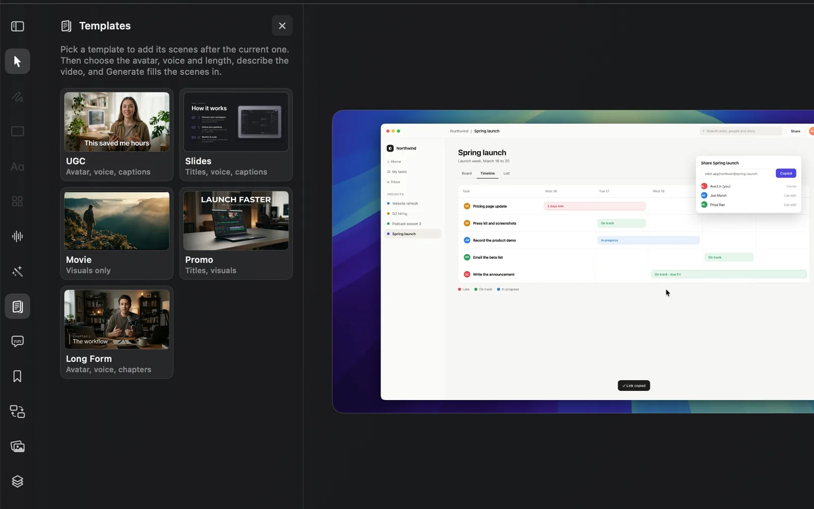Toggle the sidebar panel layout icon

point(17,26)
